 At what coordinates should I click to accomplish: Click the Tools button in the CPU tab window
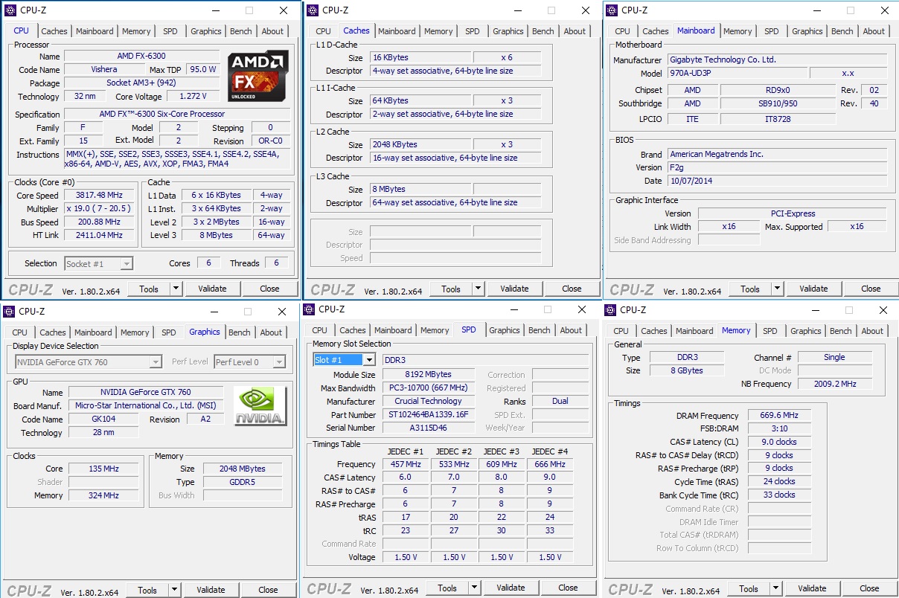[149, 289]
